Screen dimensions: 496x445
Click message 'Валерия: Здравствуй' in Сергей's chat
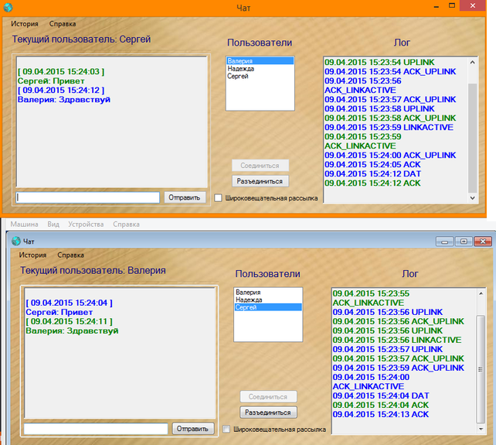(64, 100)
